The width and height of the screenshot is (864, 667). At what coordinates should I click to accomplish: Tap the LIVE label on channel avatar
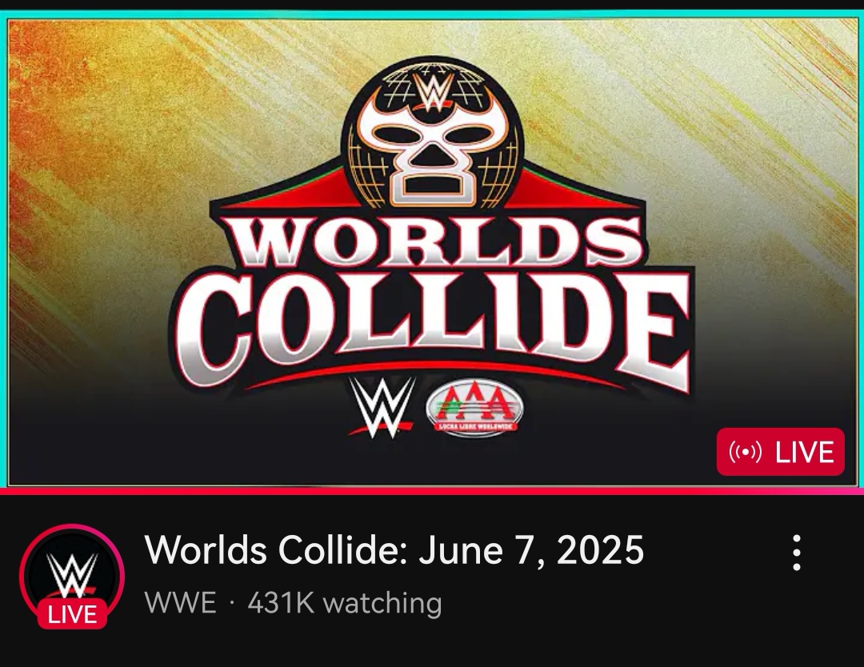[72, 614]
